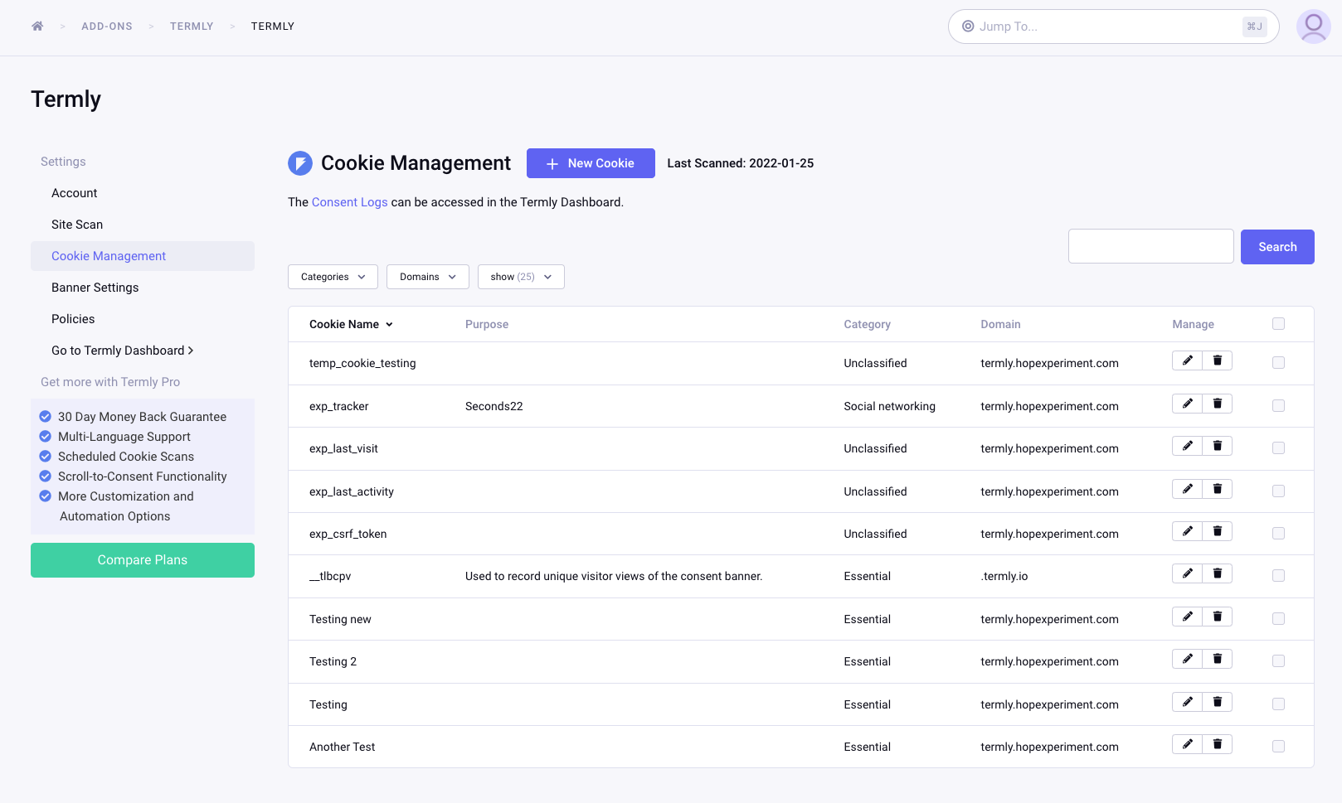Screen dimensions: 1342x803
Task: Click the Domain column header
Action: [1000, 324]
